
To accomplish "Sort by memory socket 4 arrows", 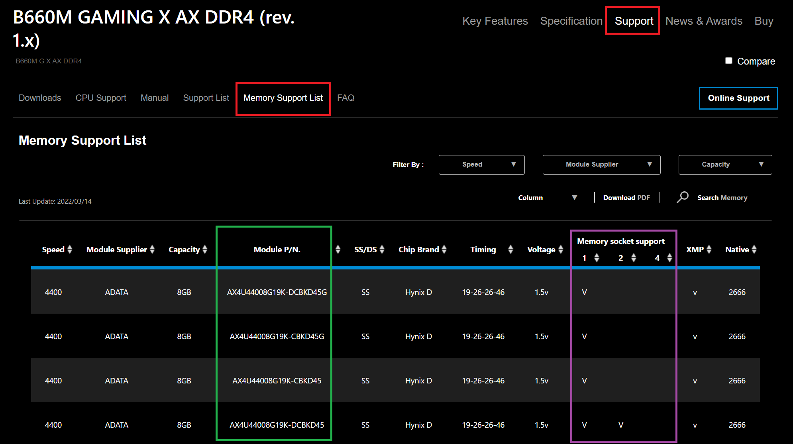I will click(x=669, y=258).
